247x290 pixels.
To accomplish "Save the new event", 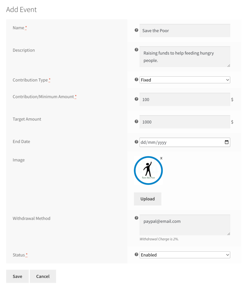I will click(x=17, y=276).
